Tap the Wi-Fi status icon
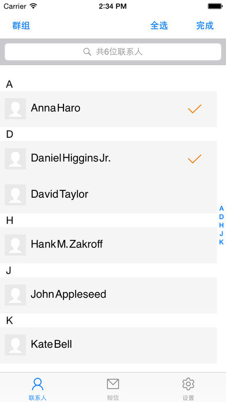Image resolution: width=226 pixels, height=402 pixels. 33,6
